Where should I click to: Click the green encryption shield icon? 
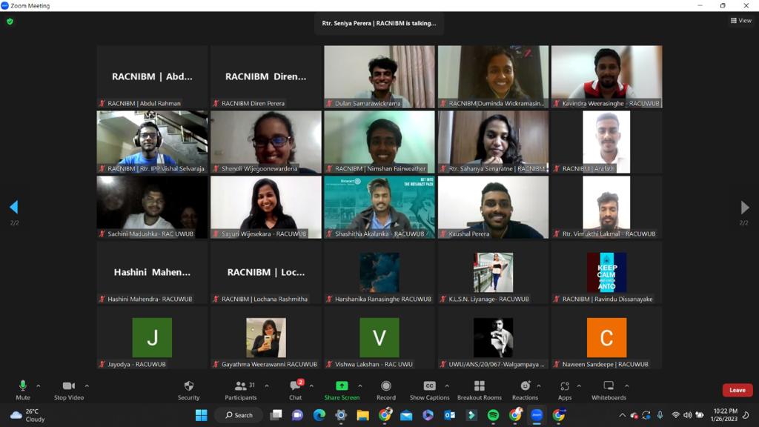(x=10, y=21)
